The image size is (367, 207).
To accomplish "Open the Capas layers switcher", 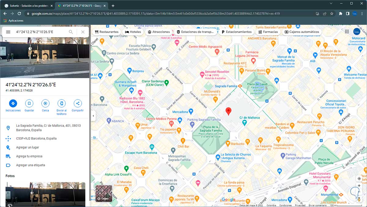I will tap(103, 193).
